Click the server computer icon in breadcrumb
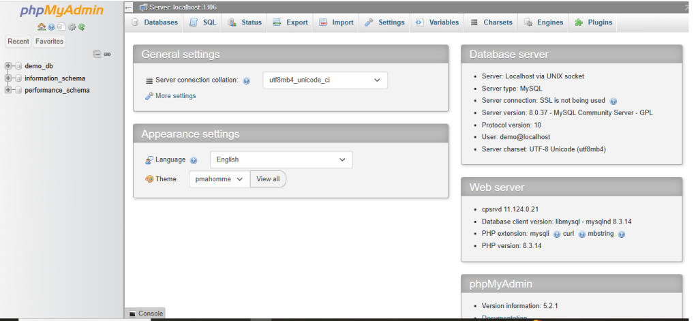 143,7
